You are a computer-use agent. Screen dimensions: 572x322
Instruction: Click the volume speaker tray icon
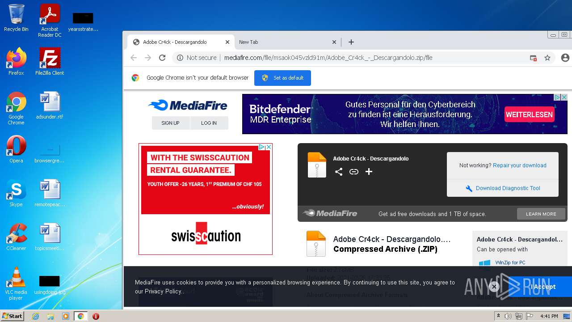click(x=508, y=316)
